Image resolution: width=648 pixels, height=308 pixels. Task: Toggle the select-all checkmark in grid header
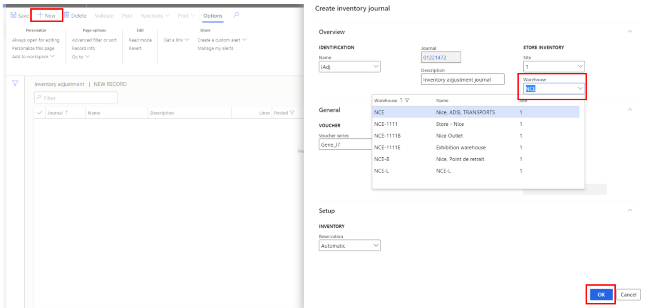tap(40, 113)
